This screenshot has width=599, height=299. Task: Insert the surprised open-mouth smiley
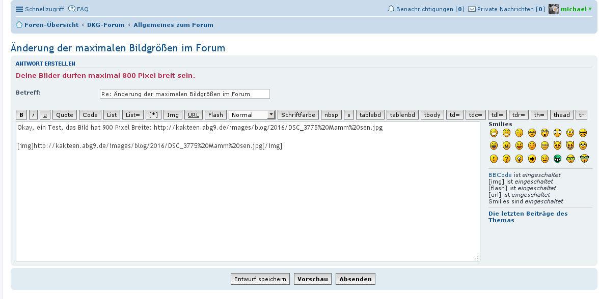click(544, 133)
